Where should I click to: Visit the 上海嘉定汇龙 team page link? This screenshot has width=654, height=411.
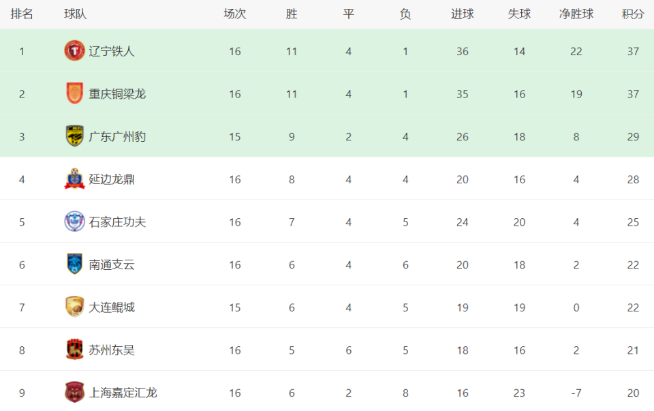[x=123, y=393]
